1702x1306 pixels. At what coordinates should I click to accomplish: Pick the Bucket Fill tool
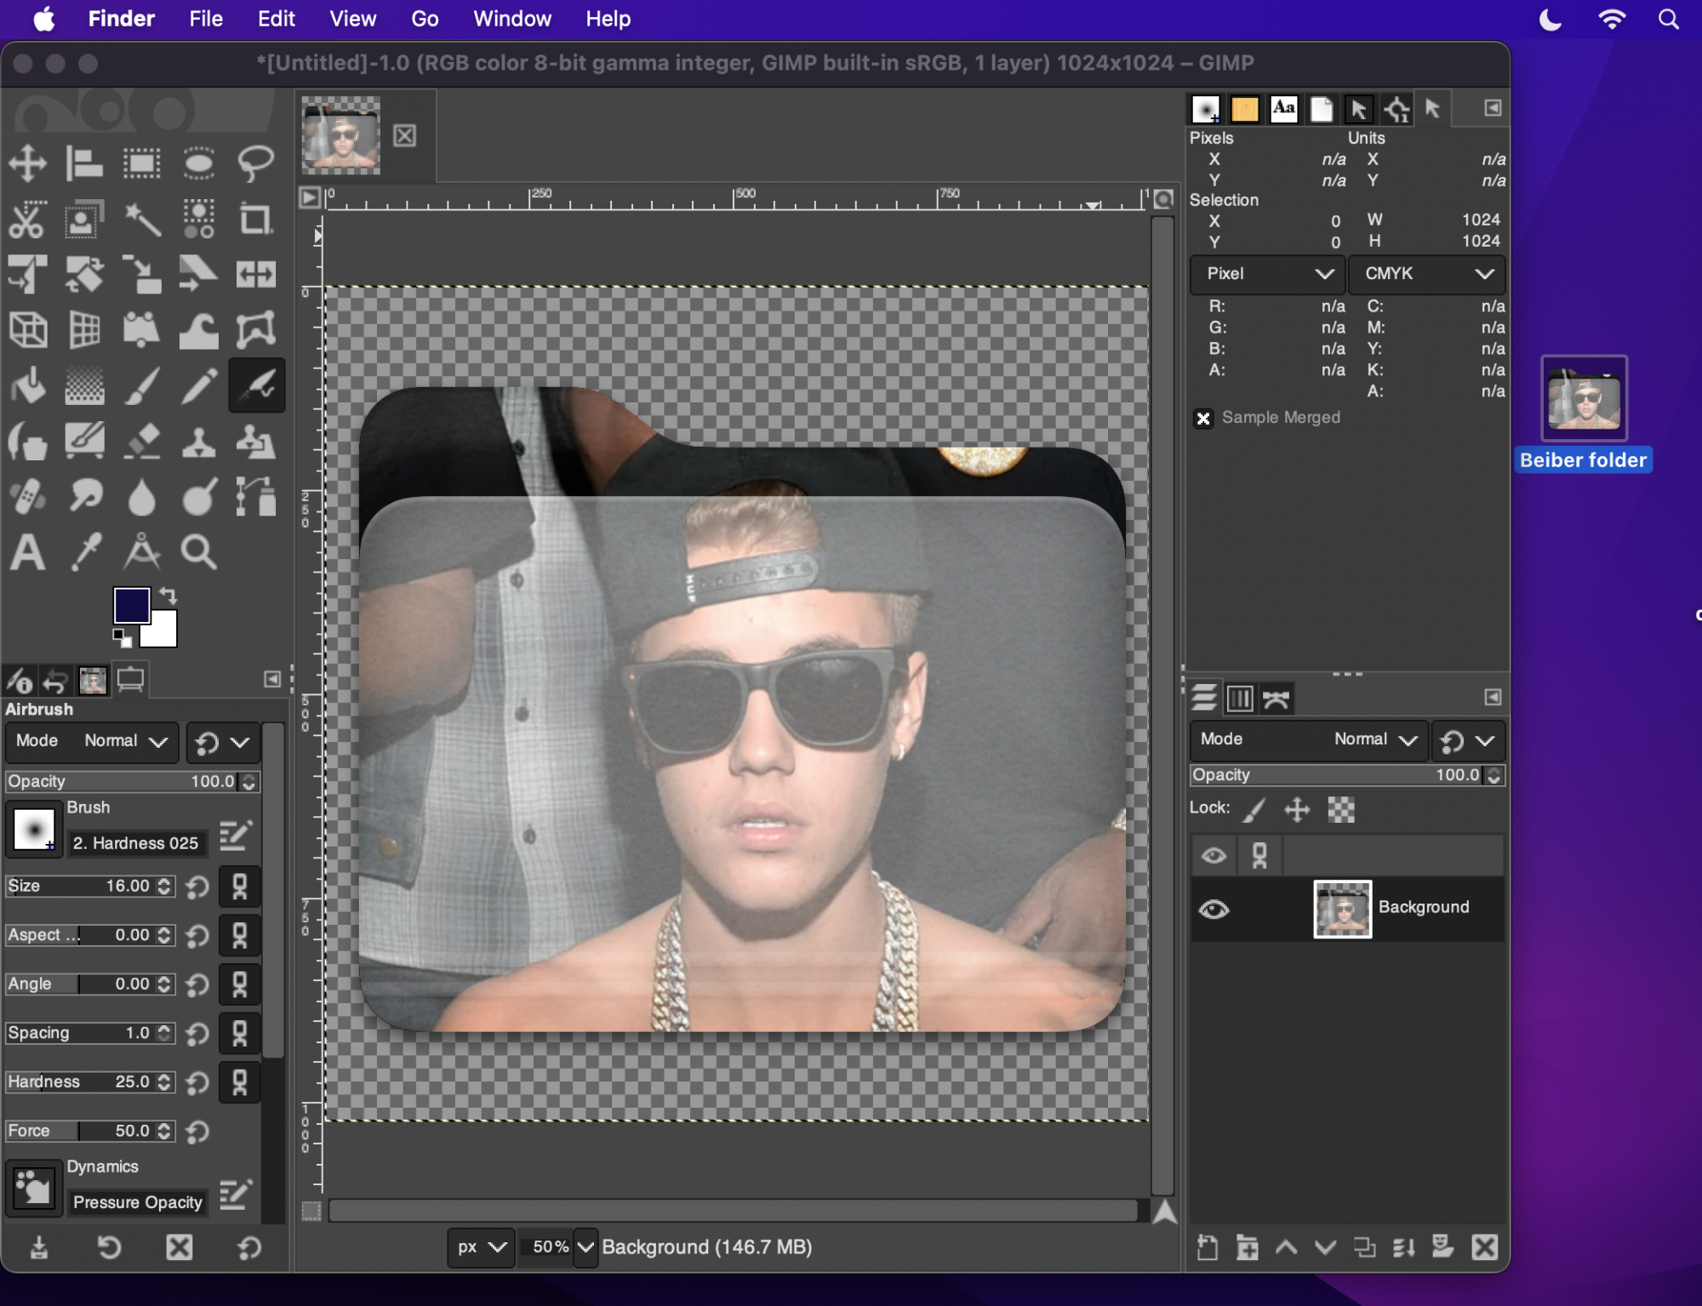coord(27,387)
